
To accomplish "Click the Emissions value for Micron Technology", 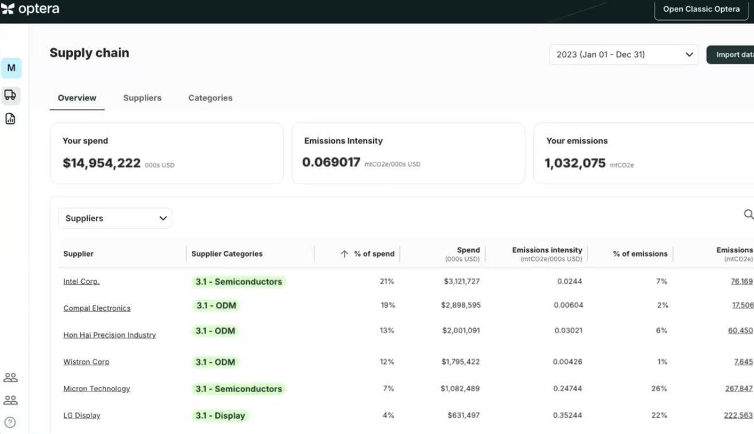I will coord(742,389).
